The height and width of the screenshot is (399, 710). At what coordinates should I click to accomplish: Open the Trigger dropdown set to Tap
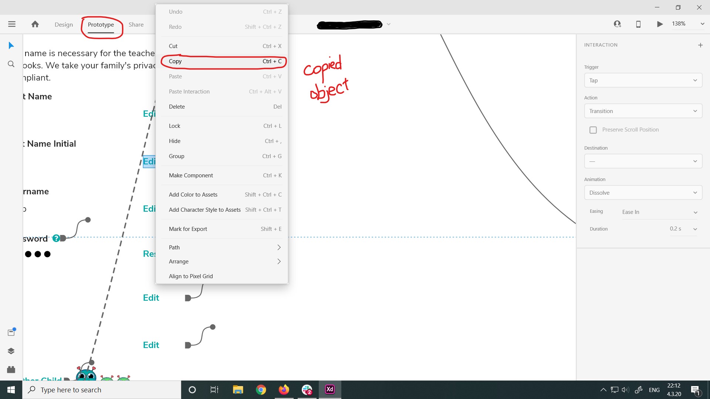click(x=643, y=80)
